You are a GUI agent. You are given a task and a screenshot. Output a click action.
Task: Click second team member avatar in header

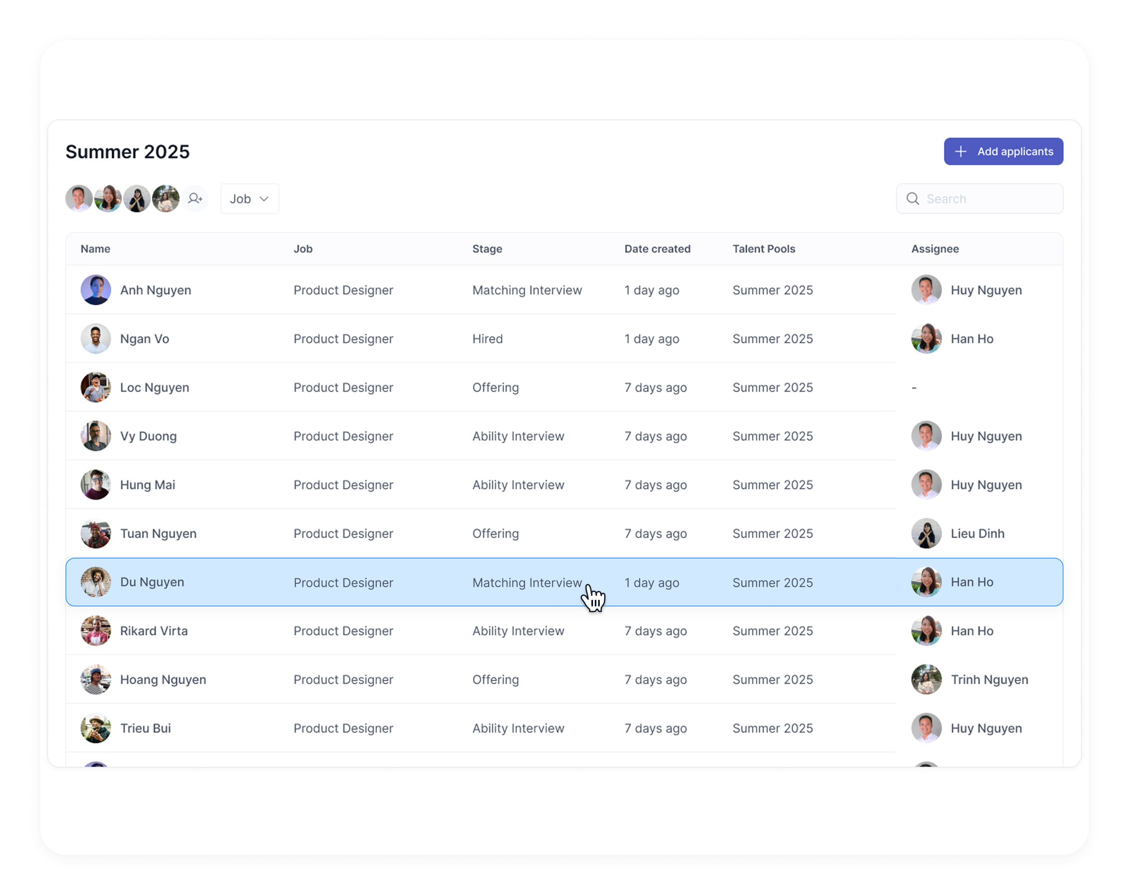pos(108,198)
